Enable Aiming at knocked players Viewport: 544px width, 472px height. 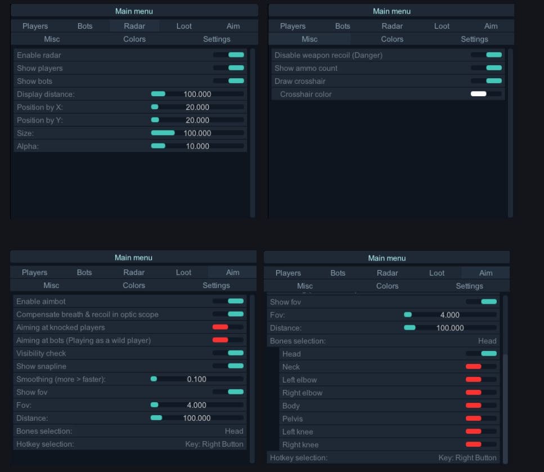(x=228, y=327)
